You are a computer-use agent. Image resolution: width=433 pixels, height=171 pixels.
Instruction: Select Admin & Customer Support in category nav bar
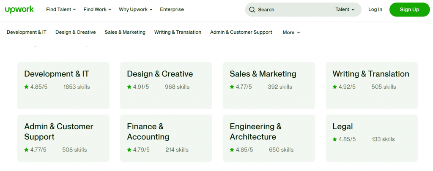click(x=241, y=32)
